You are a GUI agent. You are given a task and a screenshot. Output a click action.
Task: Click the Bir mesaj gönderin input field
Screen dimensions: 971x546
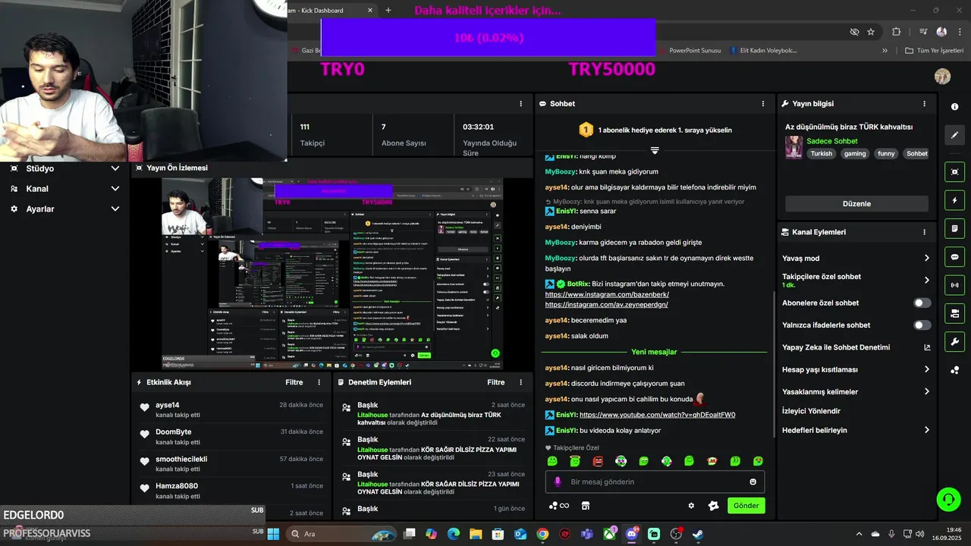[655, 482]
